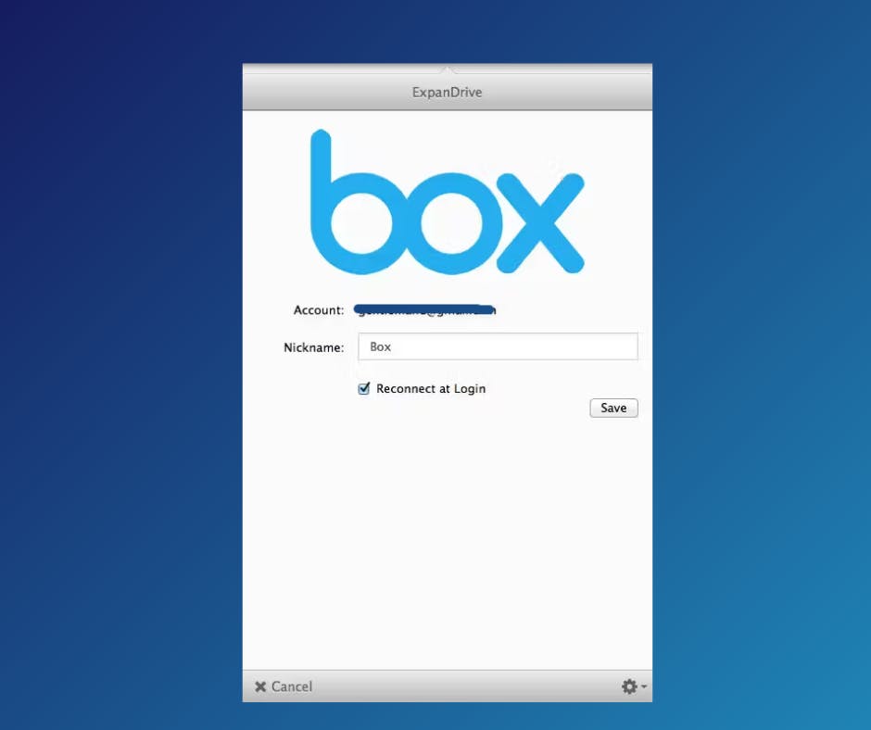
Task: Click the ExpanDrive title text
Action: click(448, 93)
